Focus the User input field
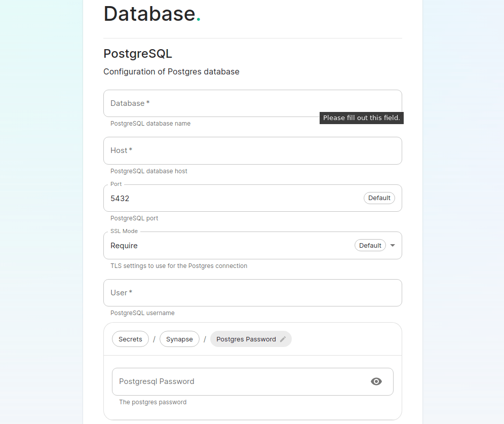This screenshot has height=424, width=504. (x=252, y=293)
